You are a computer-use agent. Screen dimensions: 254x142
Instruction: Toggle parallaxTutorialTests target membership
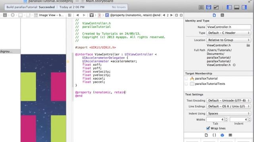[187, 84]
